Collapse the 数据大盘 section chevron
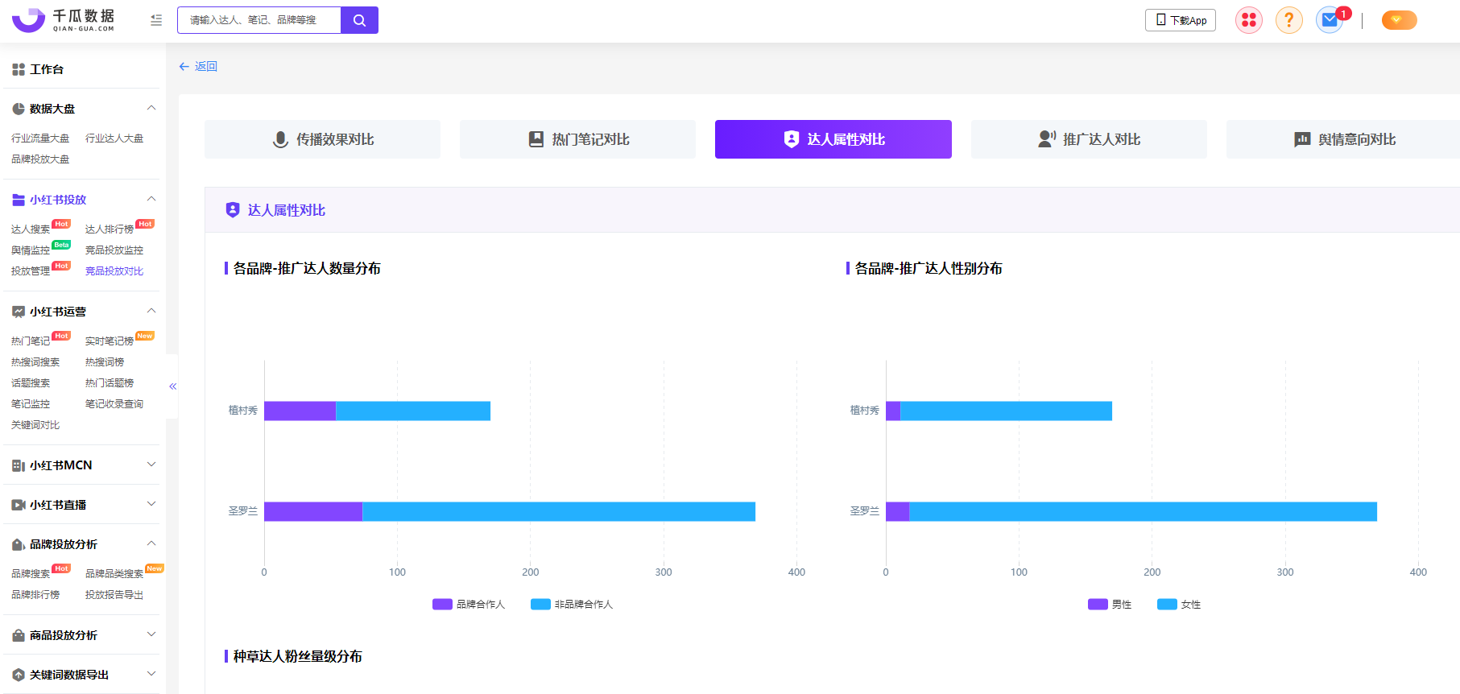The image size is (1460, 694). click(151, 108)
